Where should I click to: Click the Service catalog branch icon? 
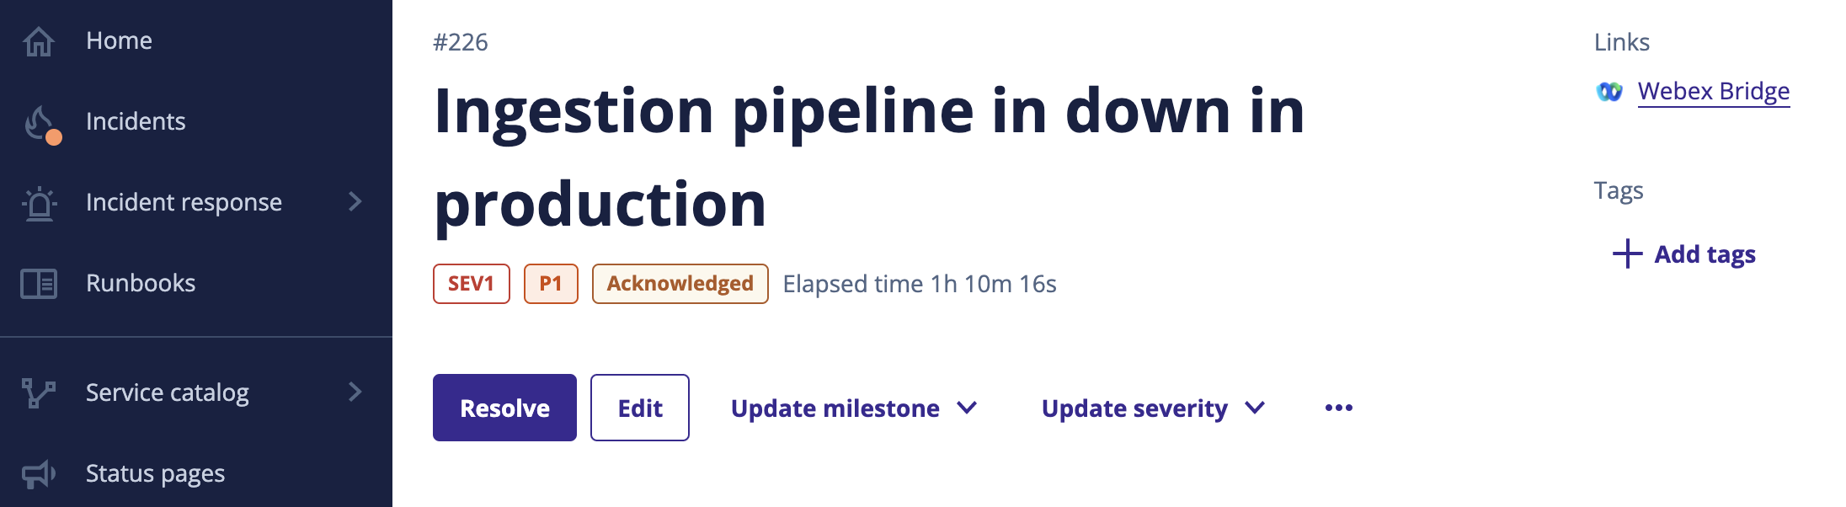(x=39, y=392)
